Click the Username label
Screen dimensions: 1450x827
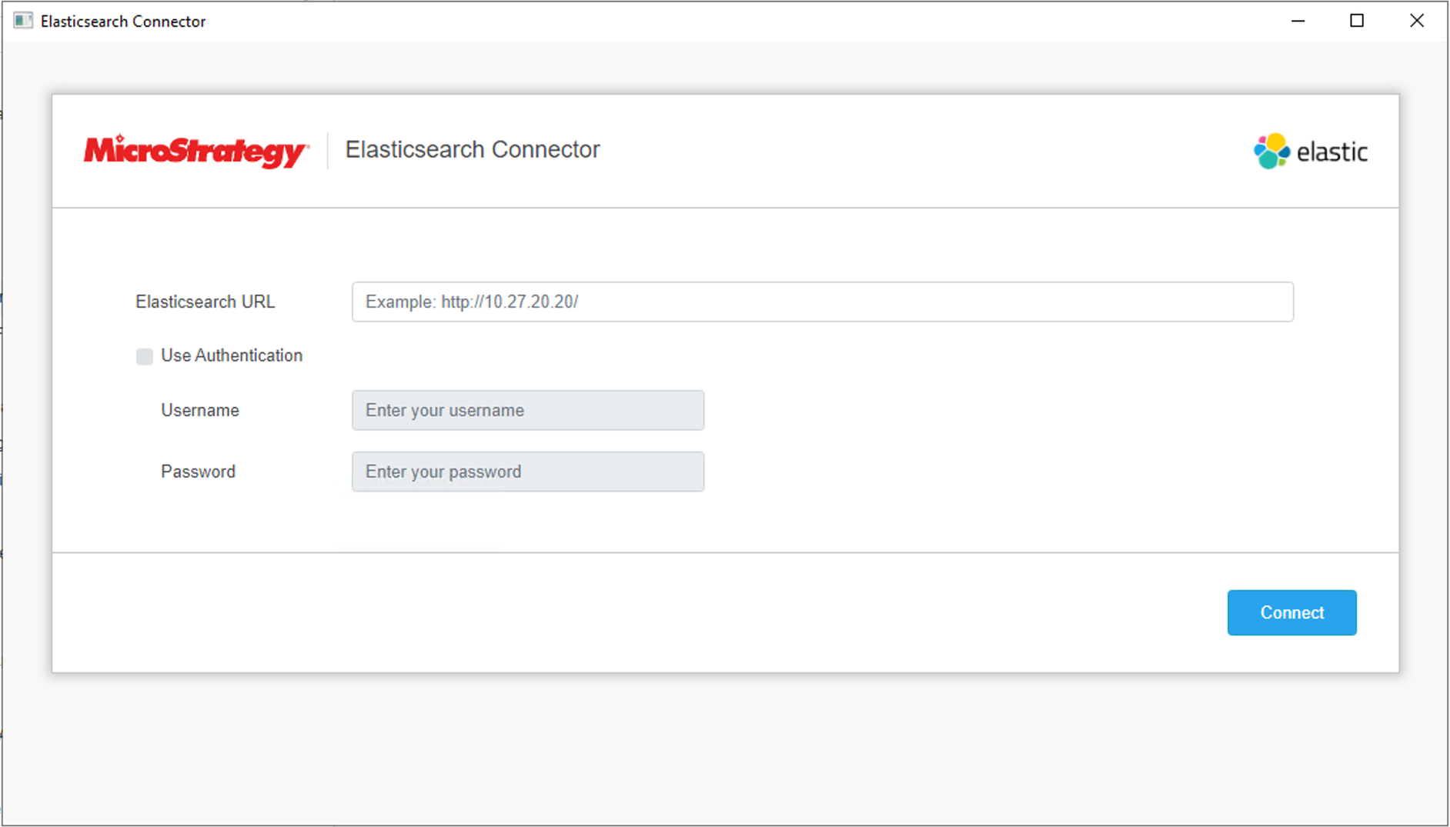click(x=200, y=410)
